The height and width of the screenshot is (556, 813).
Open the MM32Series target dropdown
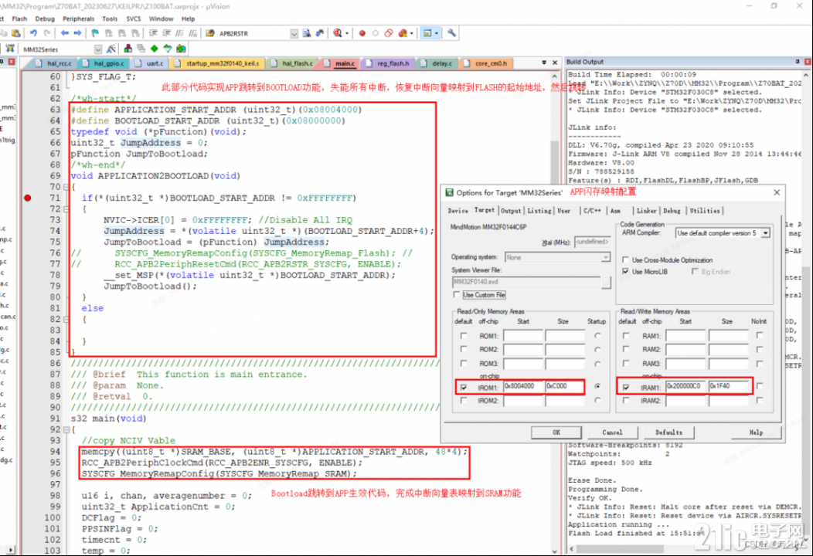98,49
